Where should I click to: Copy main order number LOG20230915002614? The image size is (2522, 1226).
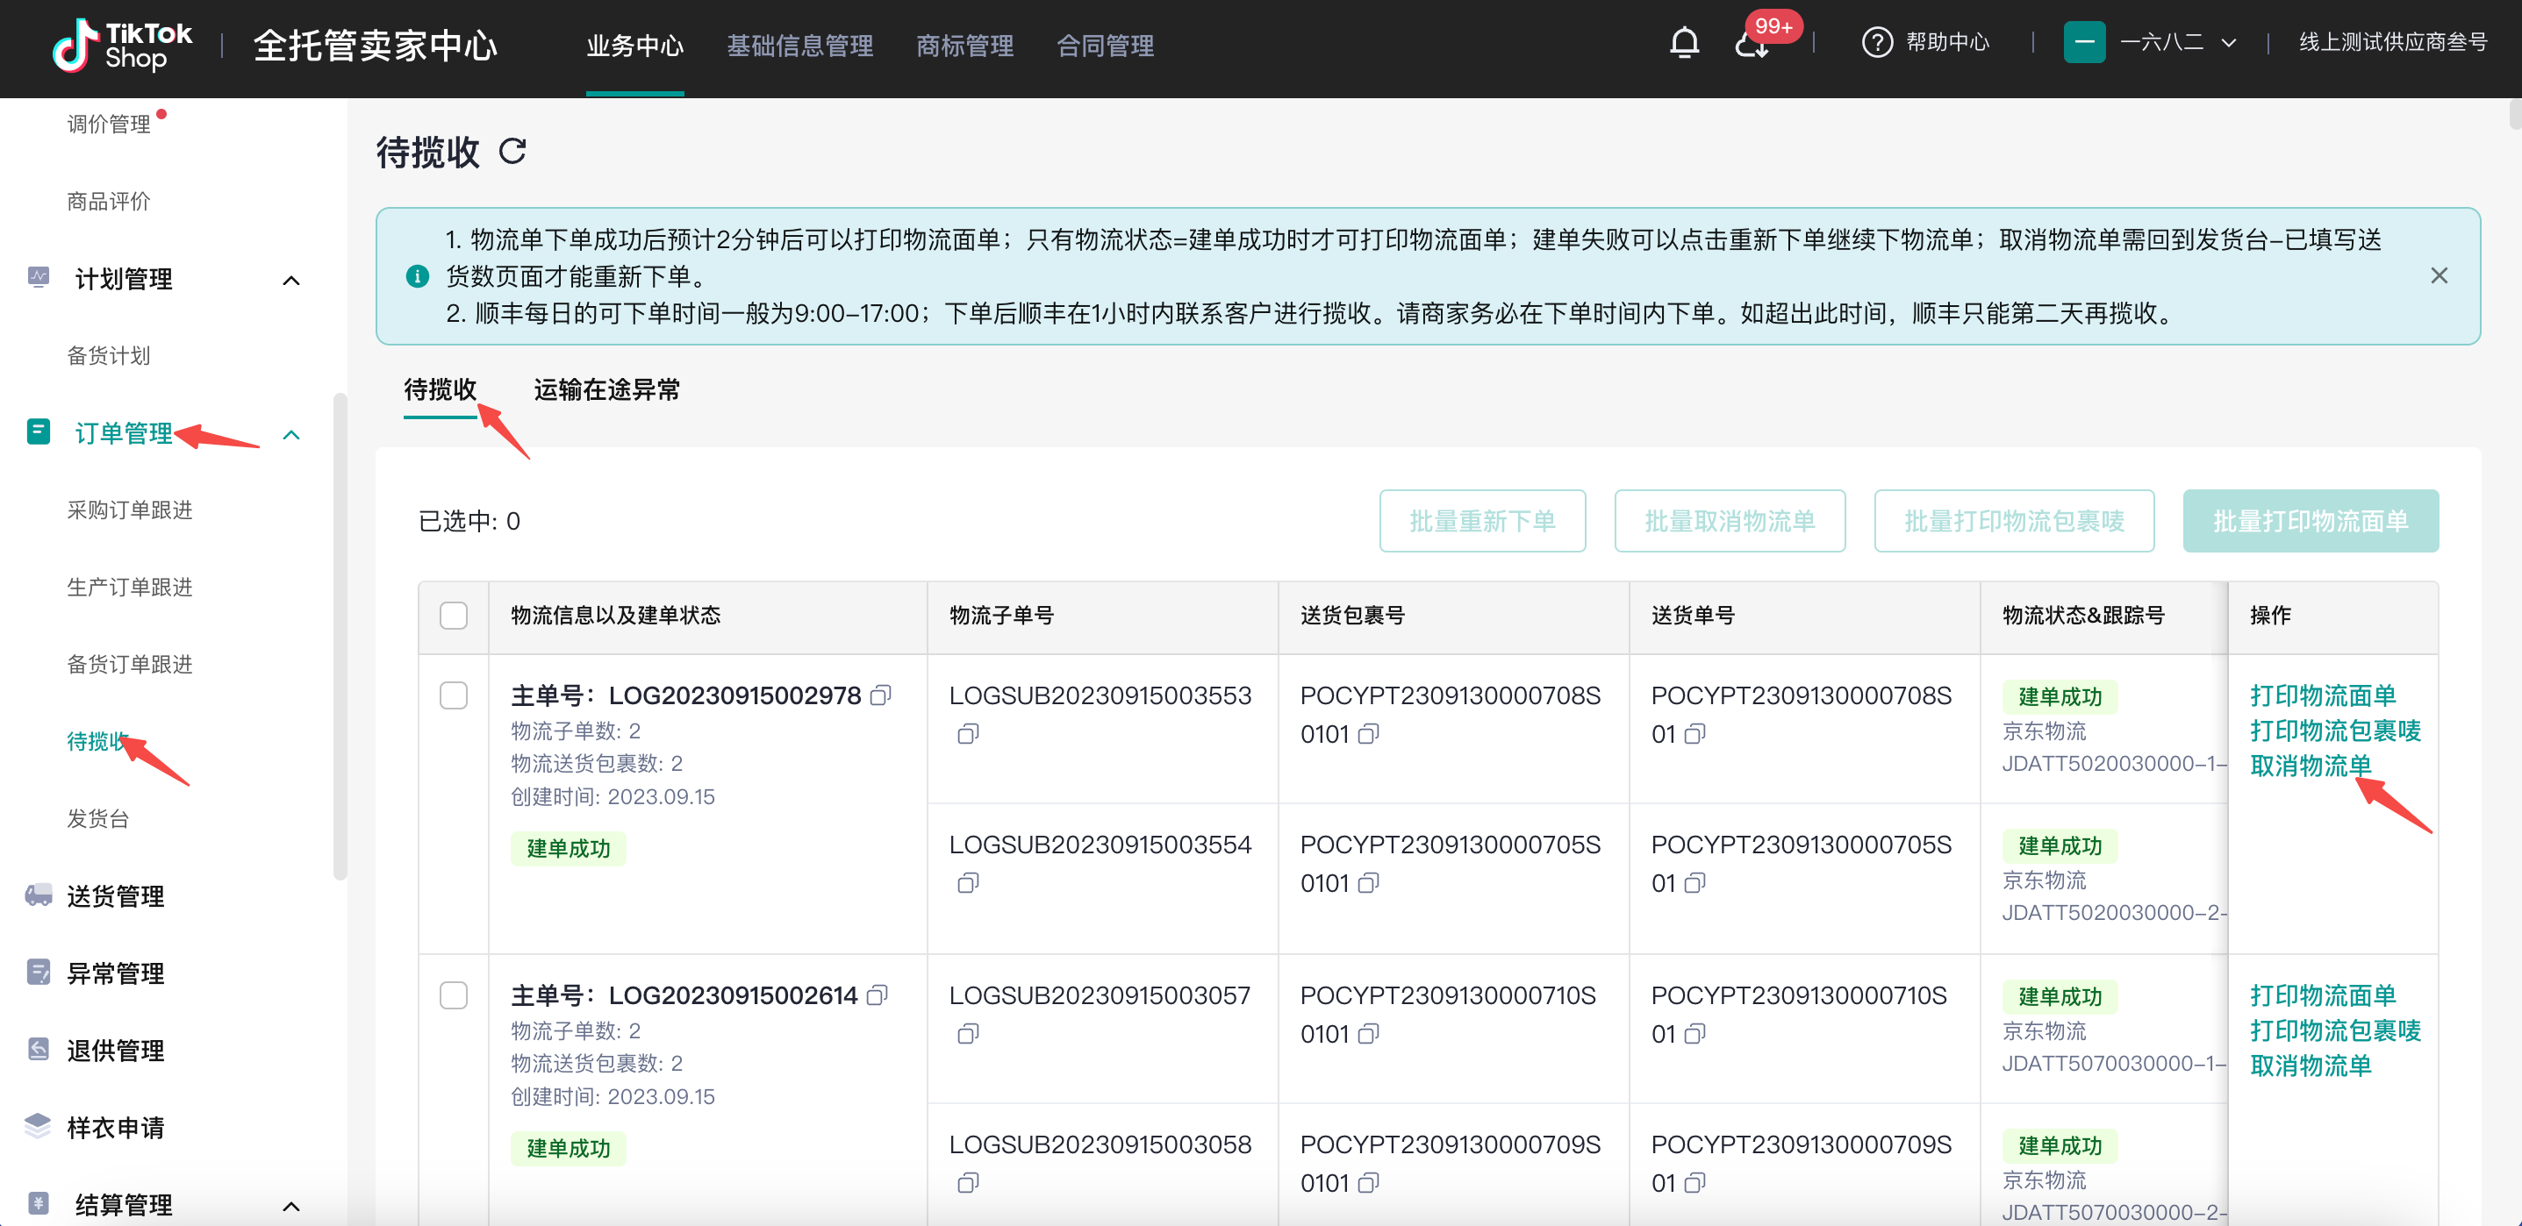coord(878,995)
